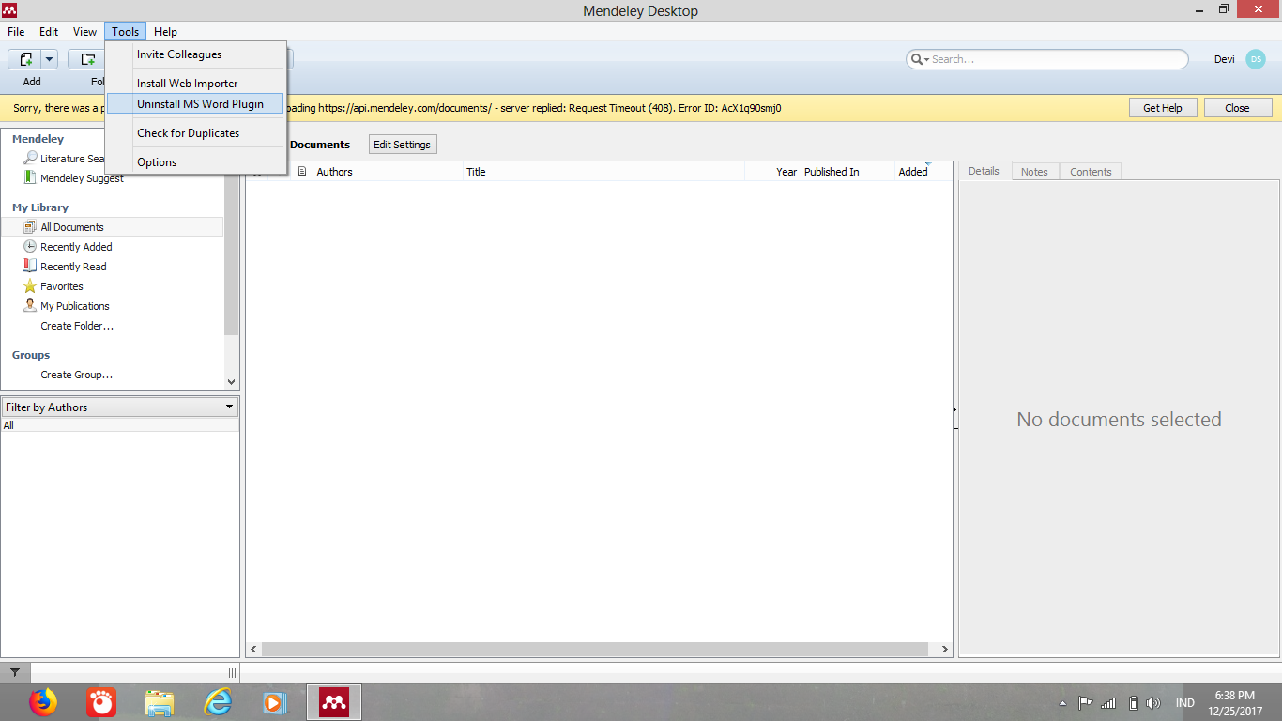Viewport: 1282px width, 721px height.
Task: Click the filter funnel icon in status bar
Action: (14, 672)
